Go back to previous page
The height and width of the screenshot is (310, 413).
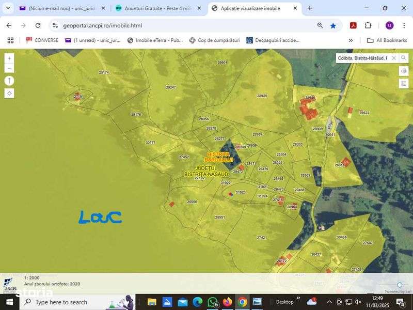9,25
